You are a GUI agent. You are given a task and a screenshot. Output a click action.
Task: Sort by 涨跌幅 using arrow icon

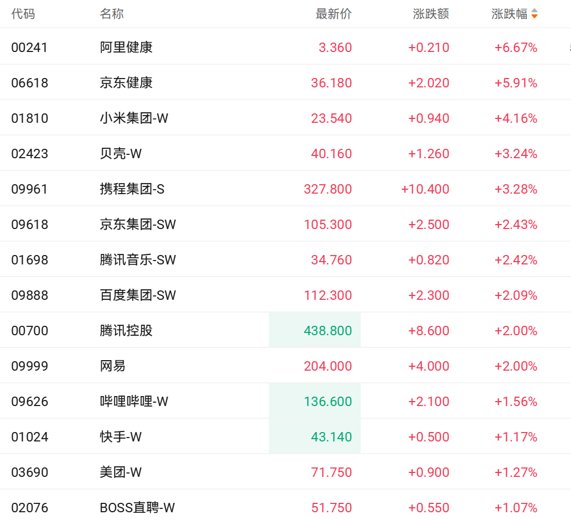click(x=534, y=14)
